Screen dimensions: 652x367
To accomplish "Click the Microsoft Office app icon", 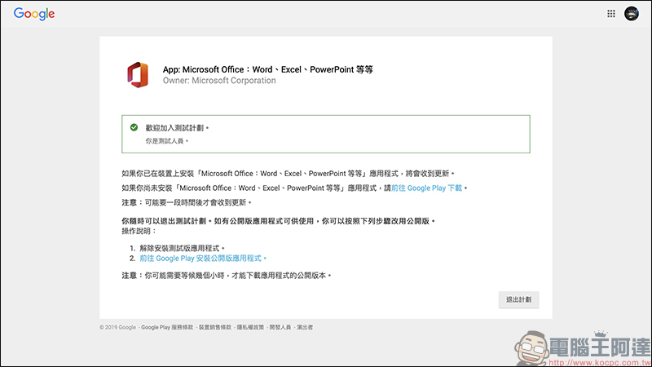I will [138, 75].
